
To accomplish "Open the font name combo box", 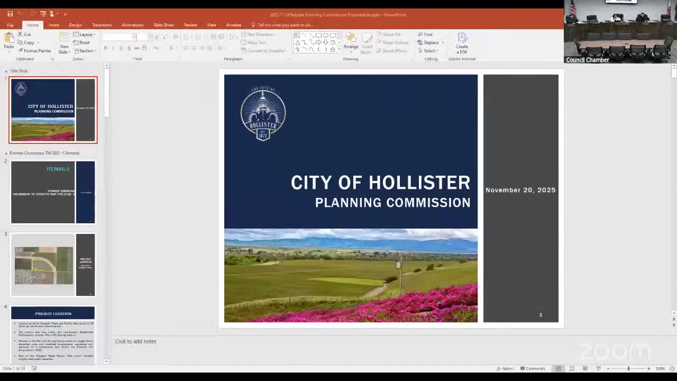I will pos(120,37).
